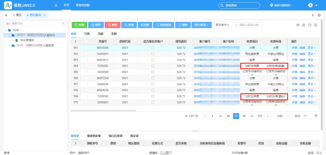
Task: Check row 165 selection checkbox
Action: point(87,72)
